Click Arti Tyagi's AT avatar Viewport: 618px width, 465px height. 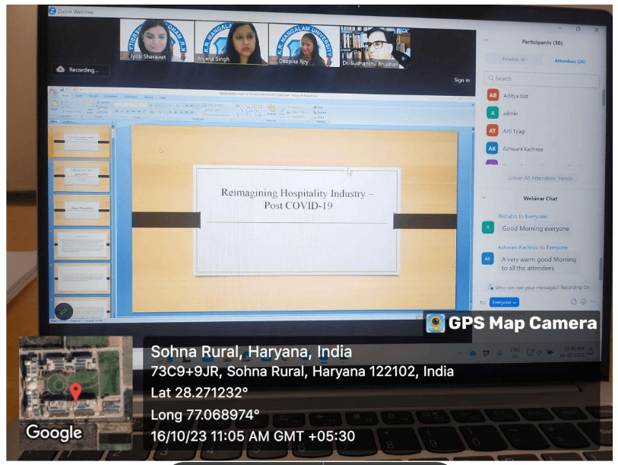click(x=493, y=131)
